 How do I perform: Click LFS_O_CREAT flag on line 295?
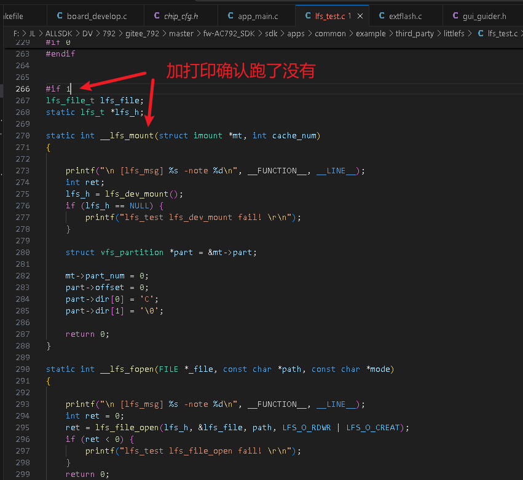point(373,428)
